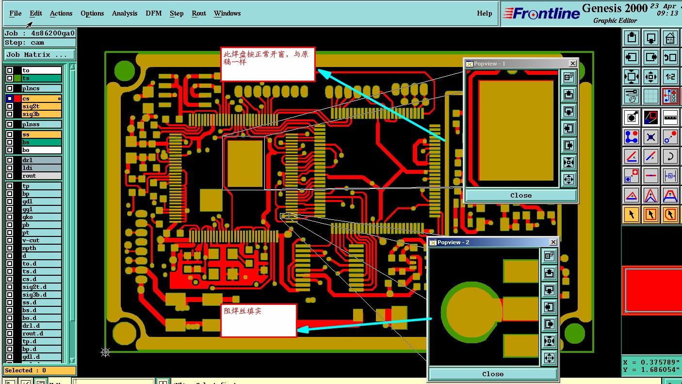This screenshot has width=682, height=384.
Task: Open the Rout menu
Action: [199, 14]
